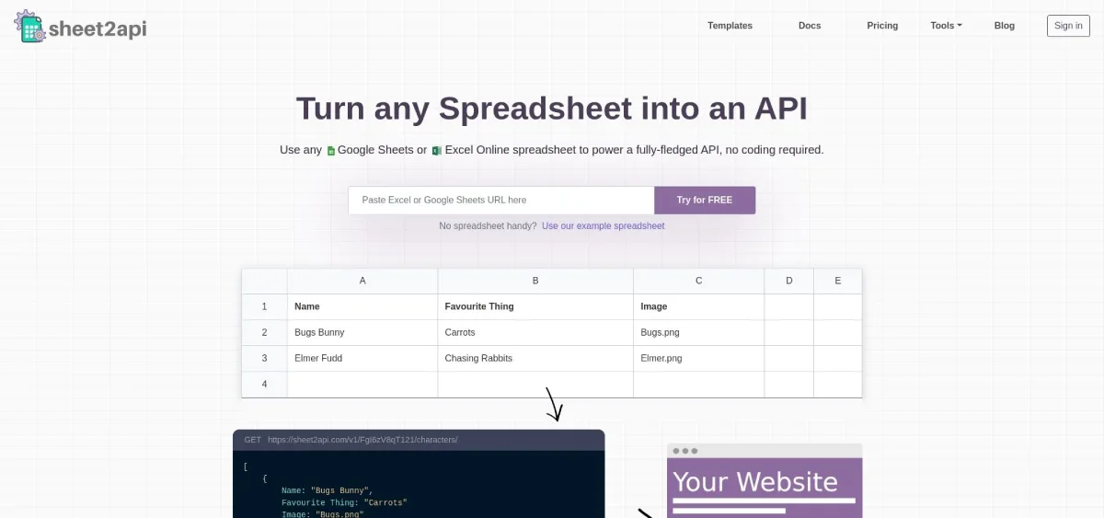This screenshot has width=1104, height=518.
Task: Expand the Tools dropdown menu
Action: [x=946, y=26]
